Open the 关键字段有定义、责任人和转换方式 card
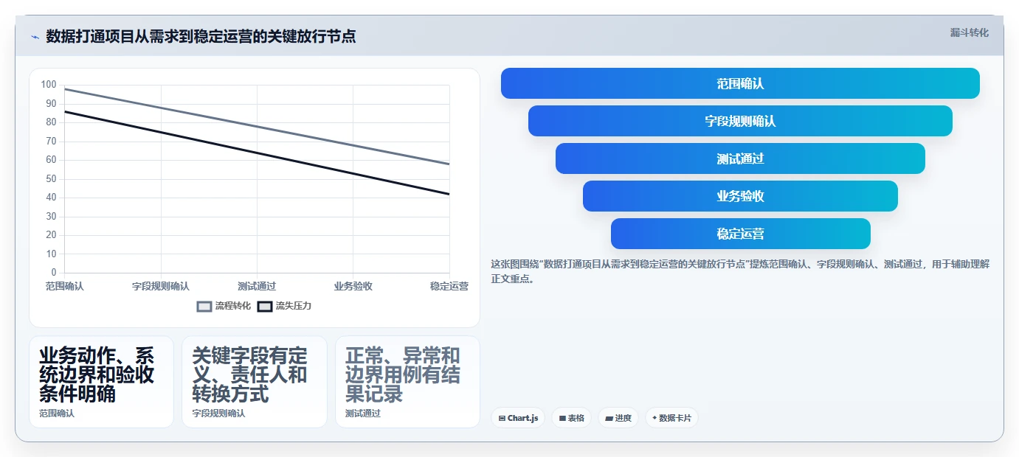The image size is (1019, 457). pyautogui.click(x=255, y=382)
